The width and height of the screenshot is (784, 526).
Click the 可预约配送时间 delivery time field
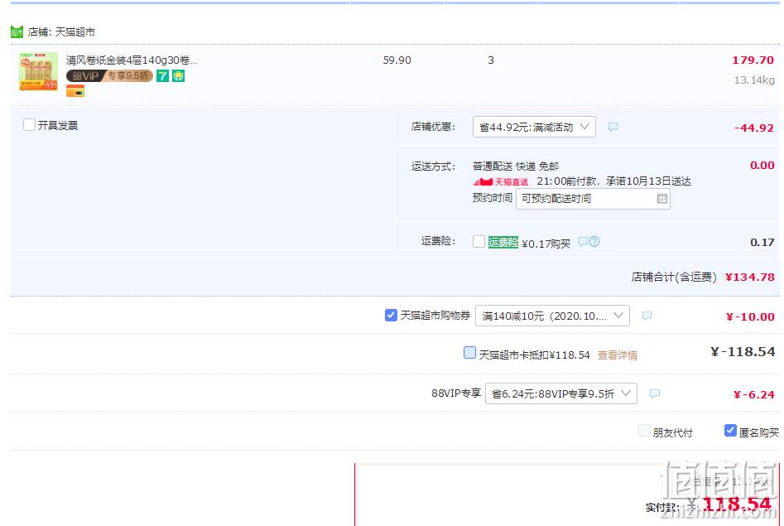coord(593,199)
